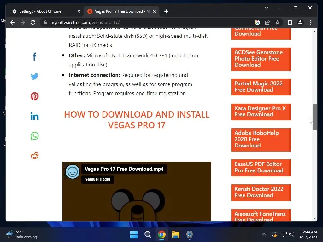
Task: Share the page on Facebook
Action: pyautogui.click(x=35, y=56)
